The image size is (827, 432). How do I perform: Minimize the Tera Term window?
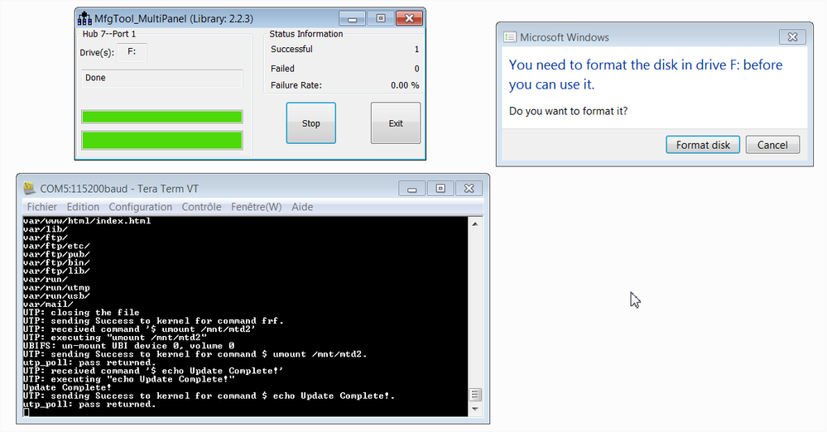pyautogui.click(x=412, y=189)
